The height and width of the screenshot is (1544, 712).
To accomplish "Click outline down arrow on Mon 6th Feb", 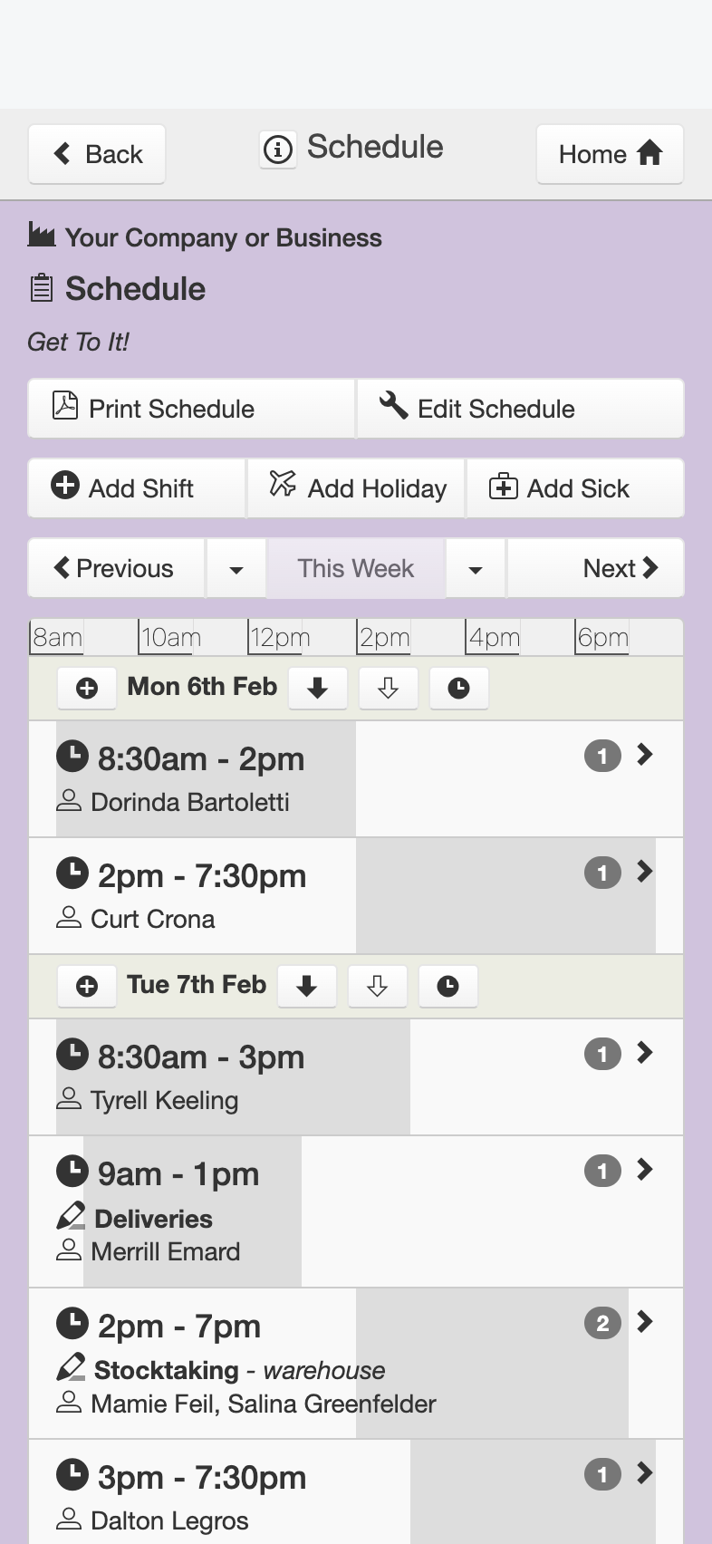I will click(x=388, y=689).
